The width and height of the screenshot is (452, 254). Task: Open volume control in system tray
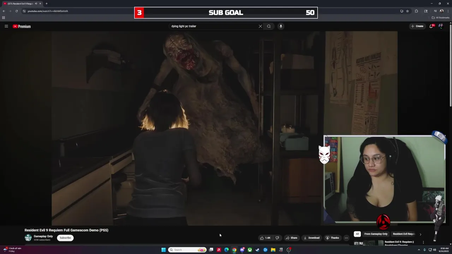434,250
